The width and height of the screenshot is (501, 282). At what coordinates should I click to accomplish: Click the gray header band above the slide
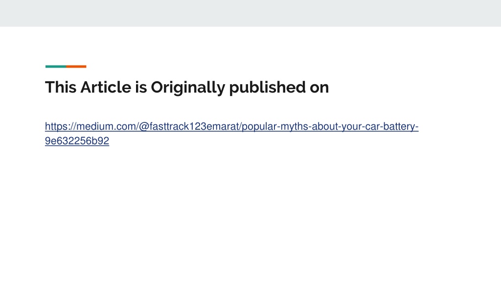click(250, 13)
